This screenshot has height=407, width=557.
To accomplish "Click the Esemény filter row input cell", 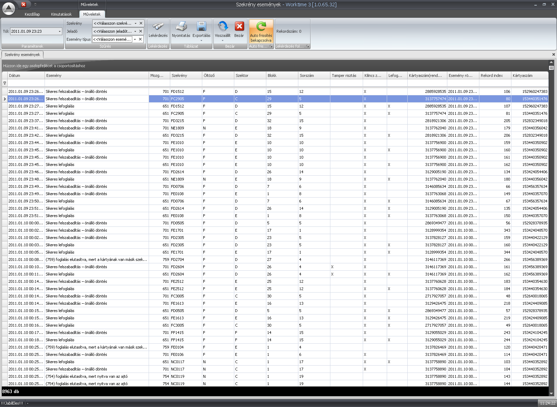I will (x=97, y=83).
